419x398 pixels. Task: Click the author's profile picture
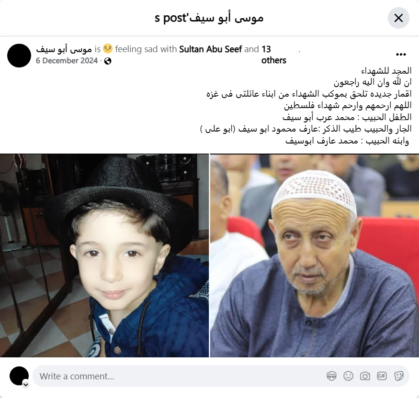click(x=19, y=55)
